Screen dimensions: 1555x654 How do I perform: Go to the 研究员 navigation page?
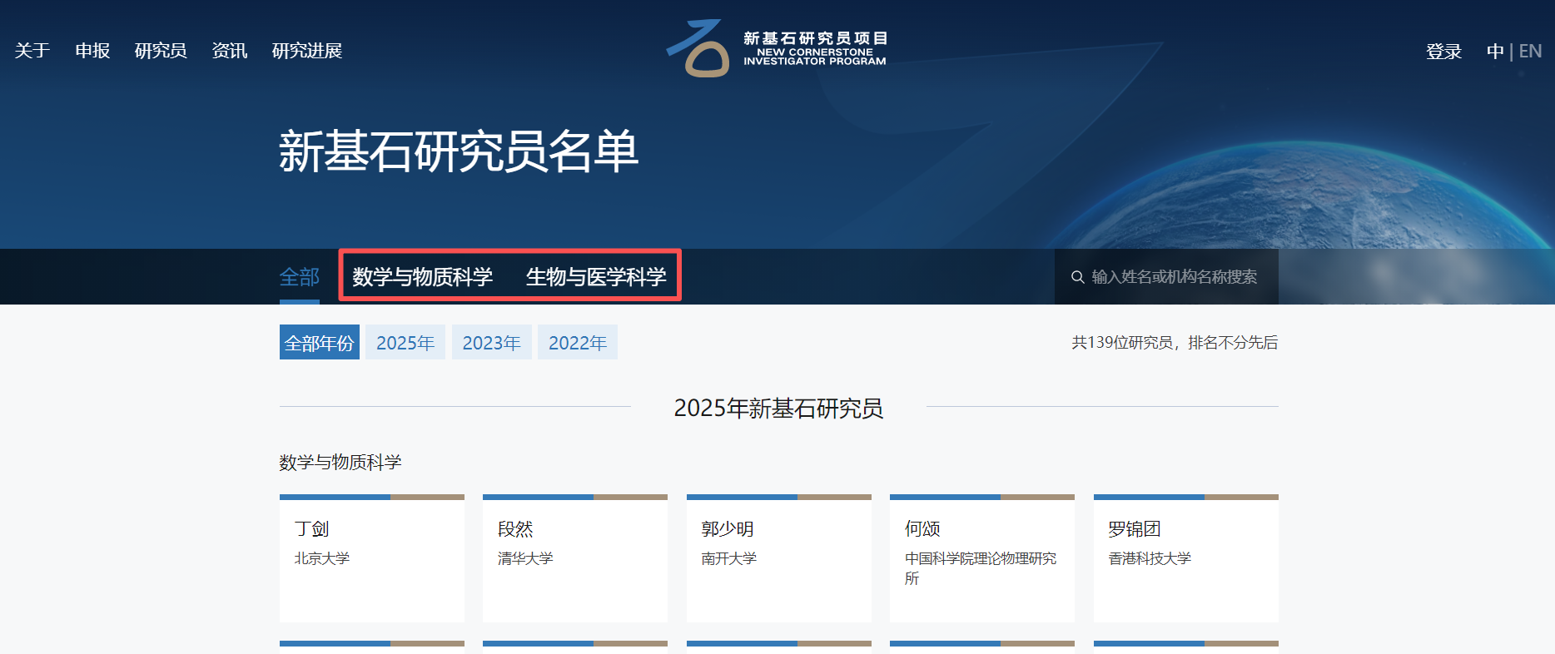(x=161, y=51)
